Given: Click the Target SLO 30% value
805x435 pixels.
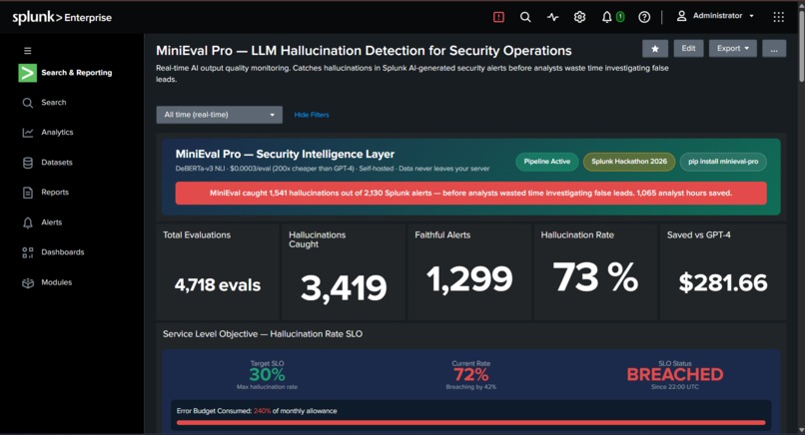Looking at the screenshot, I should [x=267, y=374].
